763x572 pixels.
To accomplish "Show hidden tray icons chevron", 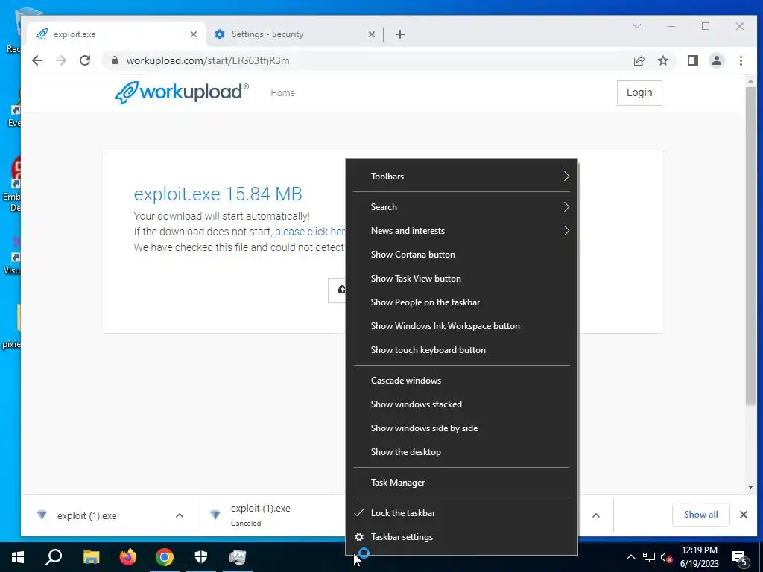I will pyautogui.click(x=630, y=557).
